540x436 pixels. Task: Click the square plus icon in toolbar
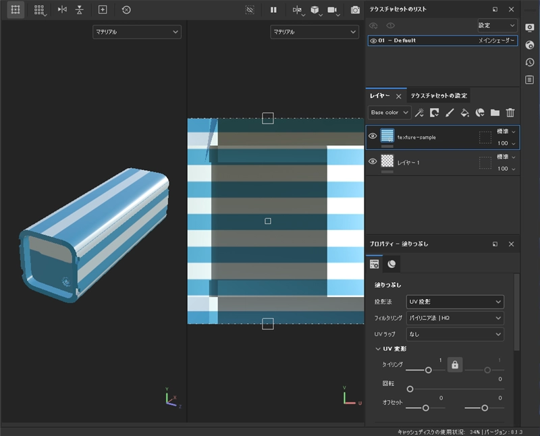[x=103, y=9]
